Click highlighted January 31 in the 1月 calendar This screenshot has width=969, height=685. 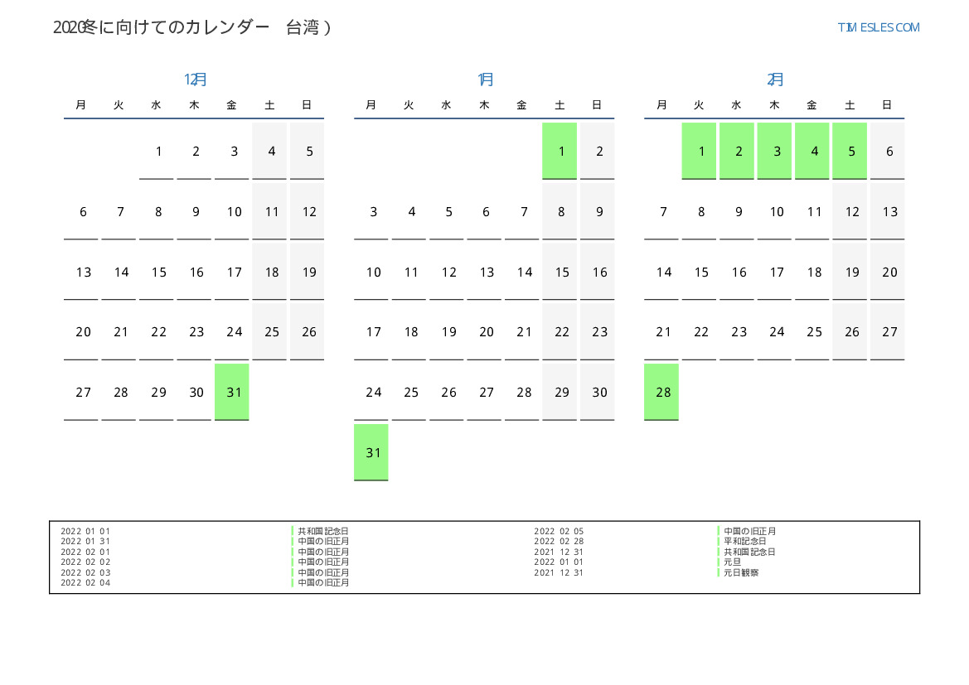tap(371, 453)
